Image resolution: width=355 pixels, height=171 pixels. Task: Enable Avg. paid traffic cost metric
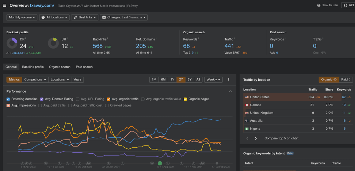coord(70,105)
